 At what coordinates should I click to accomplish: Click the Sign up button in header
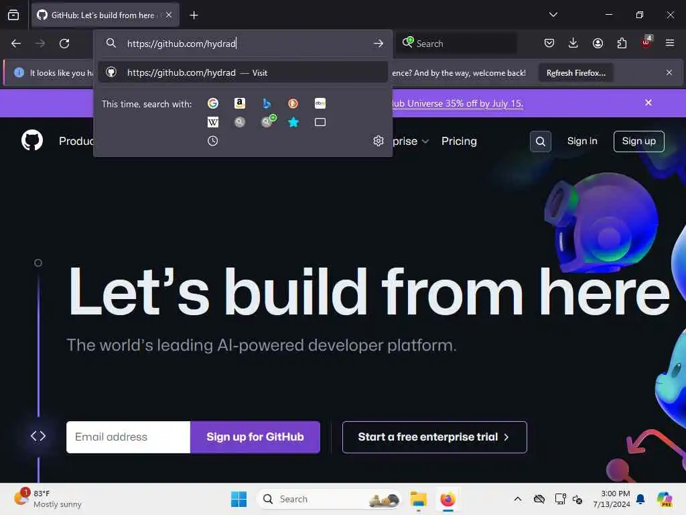(x=638, y=141)
